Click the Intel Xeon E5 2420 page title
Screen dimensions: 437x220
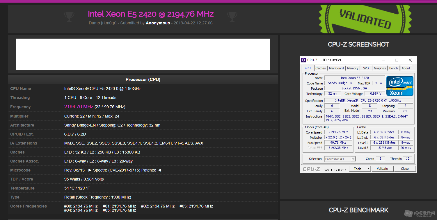pyautogui.click(x=151, y=14)
